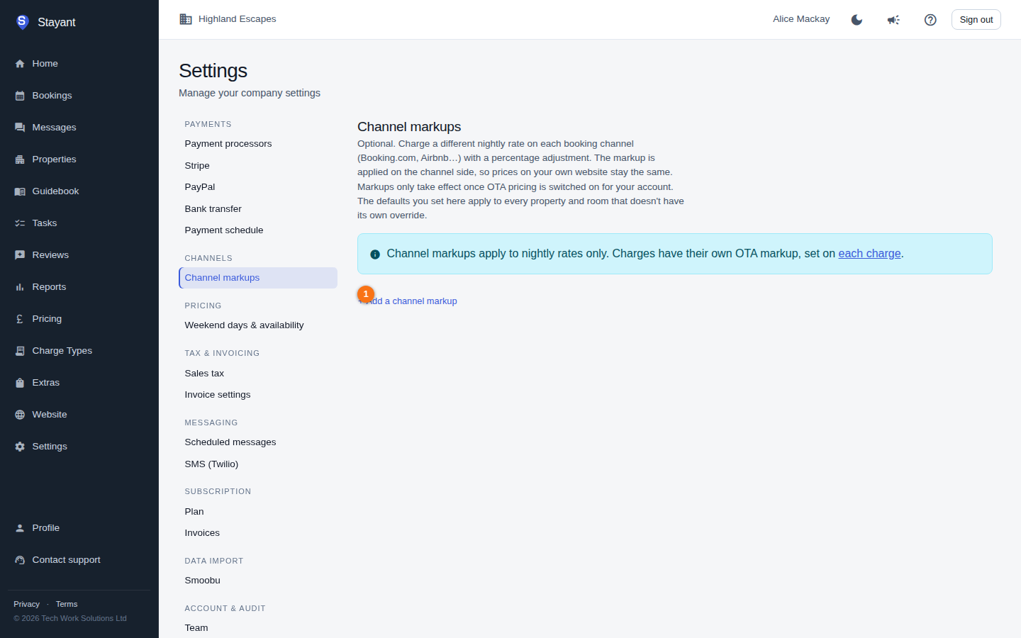Select Payment processors settings item
1021x638 pixels.
click(x=258, y=144)
